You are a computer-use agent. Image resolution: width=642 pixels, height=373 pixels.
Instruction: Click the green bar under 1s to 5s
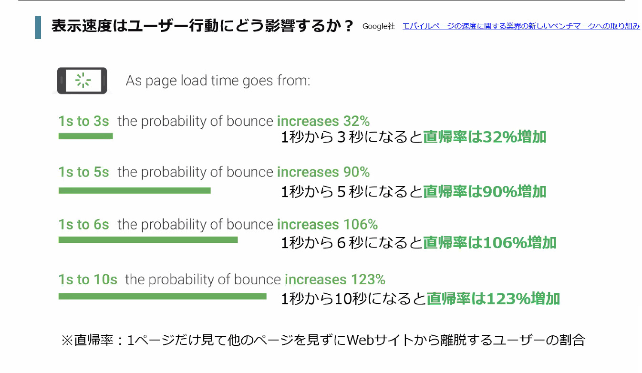(135, 191)
